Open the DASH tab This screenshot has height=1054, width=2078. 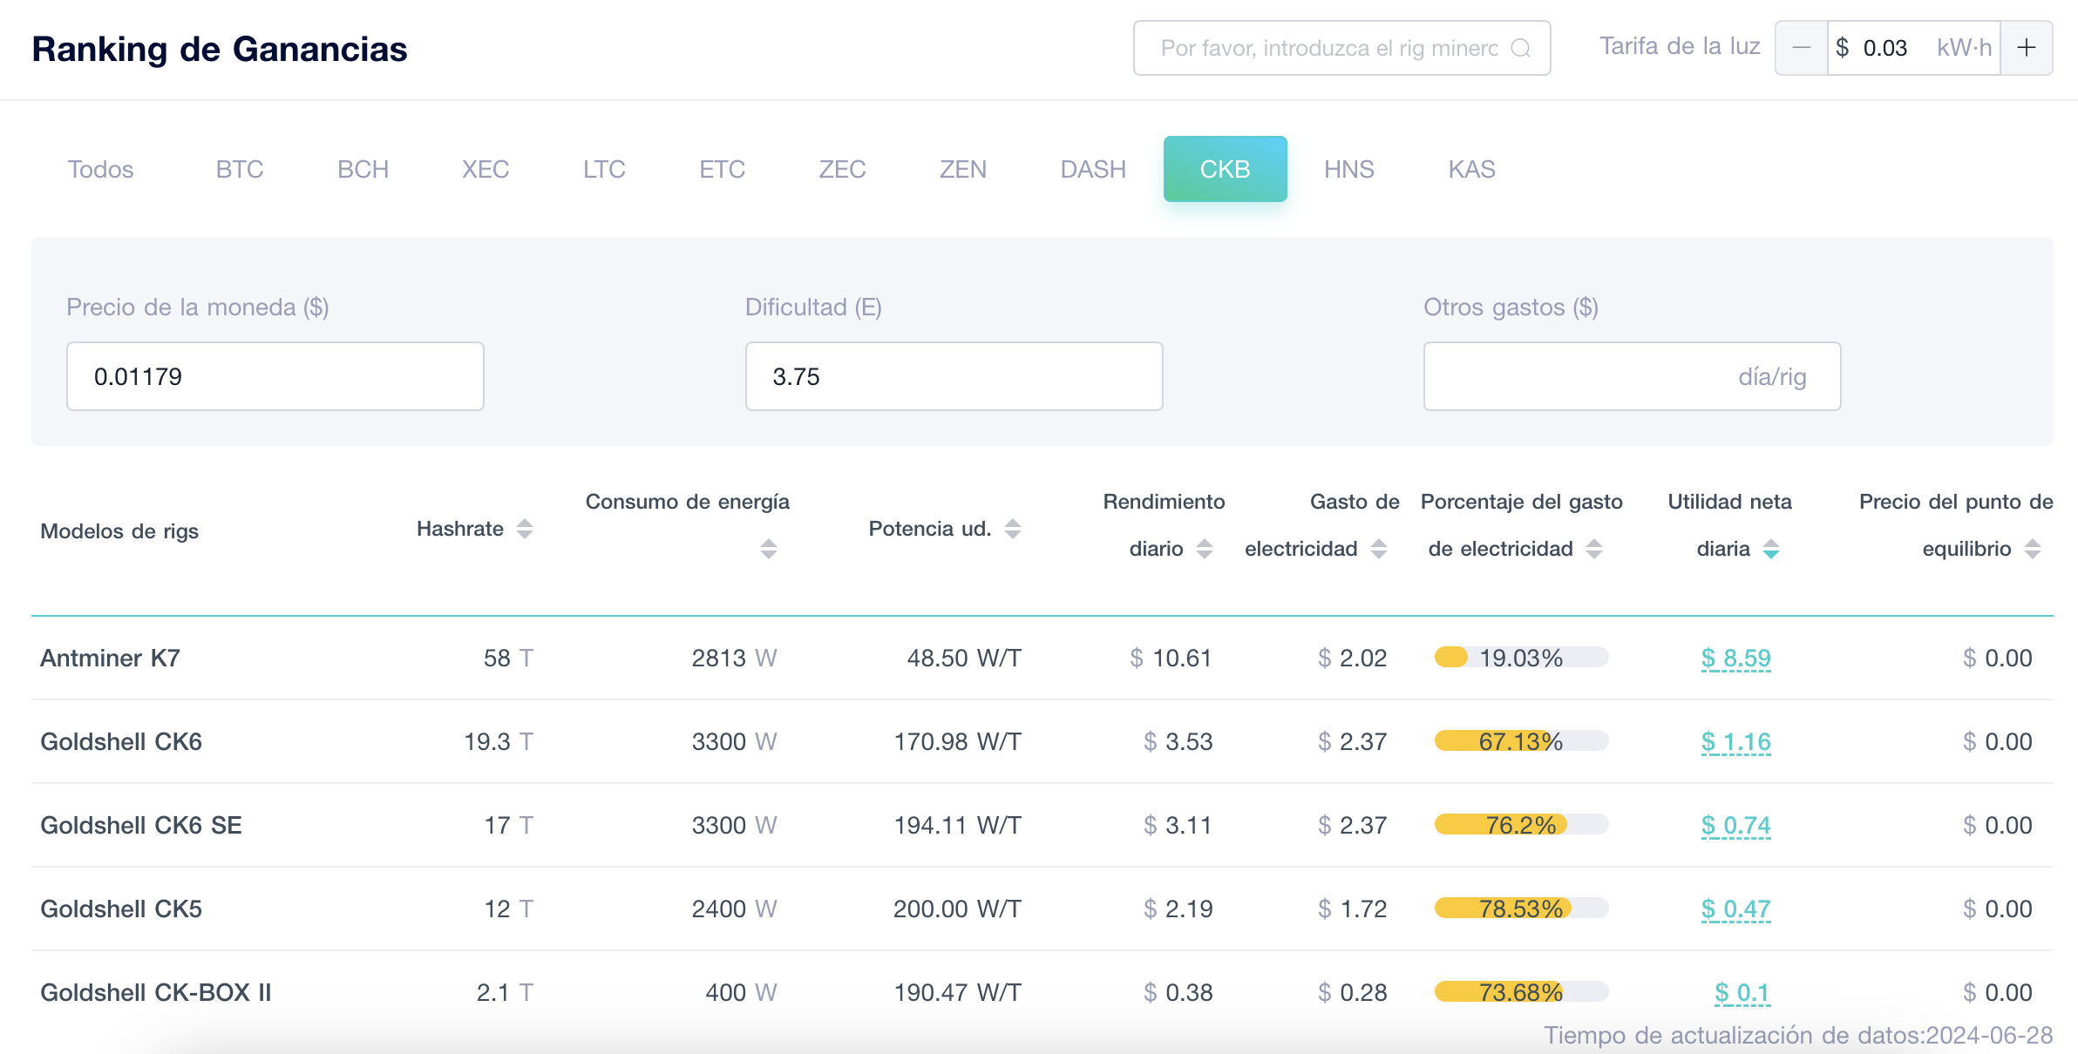pyautogui.click(x=1093, y=169)
